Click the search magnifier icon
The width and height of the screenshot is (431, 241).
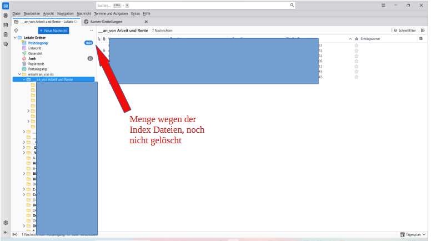[292, 5]
